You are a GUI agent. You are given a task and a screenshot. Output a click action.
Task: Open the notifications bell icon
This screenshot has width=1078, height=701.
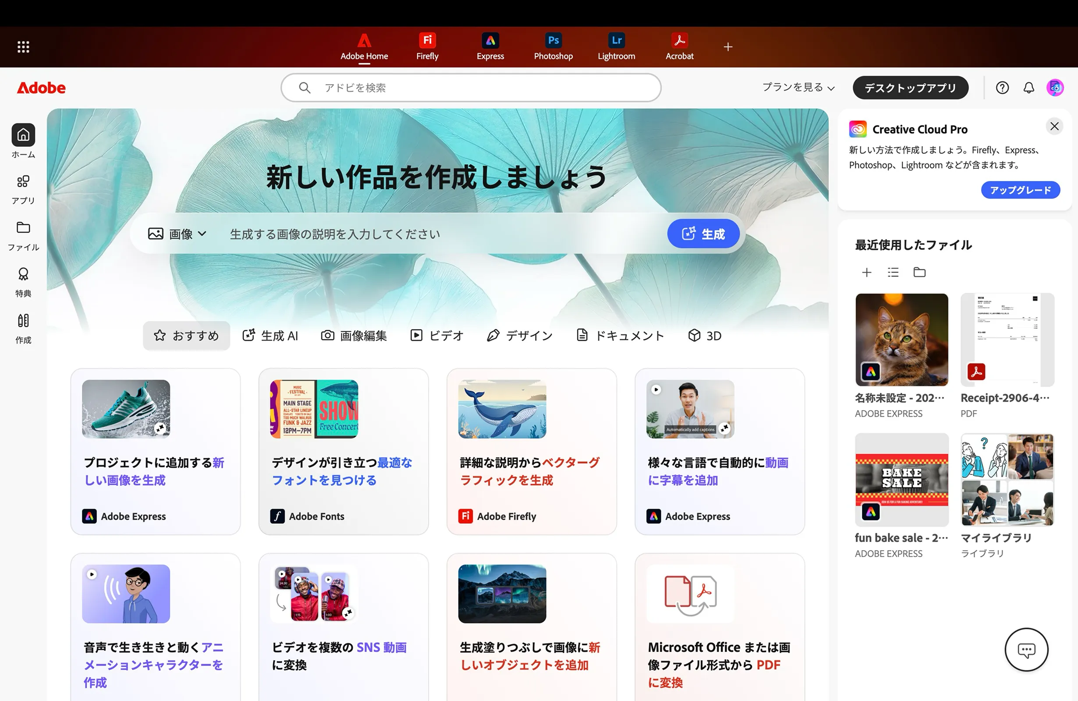point(1028,87)
